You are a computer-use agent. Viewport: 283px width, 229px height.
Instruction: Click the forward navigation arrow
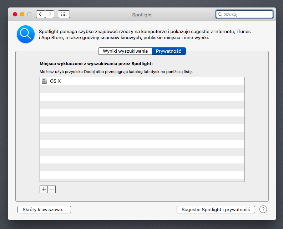50,14
